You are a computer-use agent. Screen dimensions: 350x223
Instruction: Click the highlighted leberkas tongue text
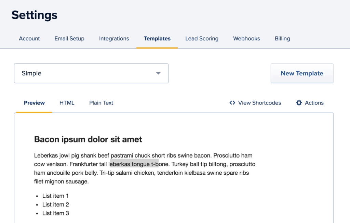134,164
